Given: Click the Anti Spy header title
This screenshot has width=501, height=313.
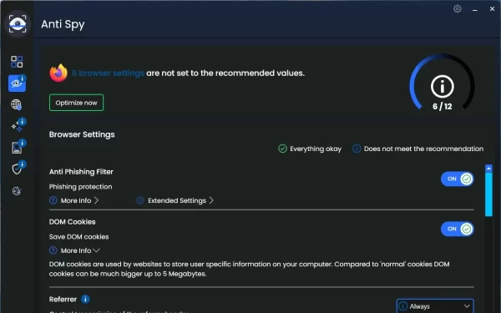Looking at the screenshot, I should [63, 24].
